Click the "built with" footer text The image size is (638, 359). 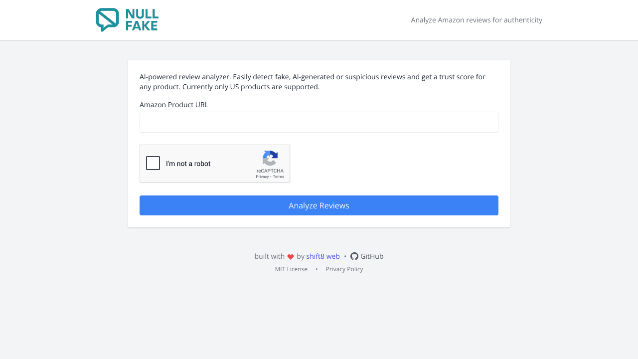269,256
